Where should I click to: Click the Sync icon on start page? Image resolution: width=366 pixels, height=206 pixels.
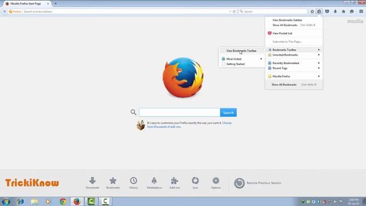point(195,183)
